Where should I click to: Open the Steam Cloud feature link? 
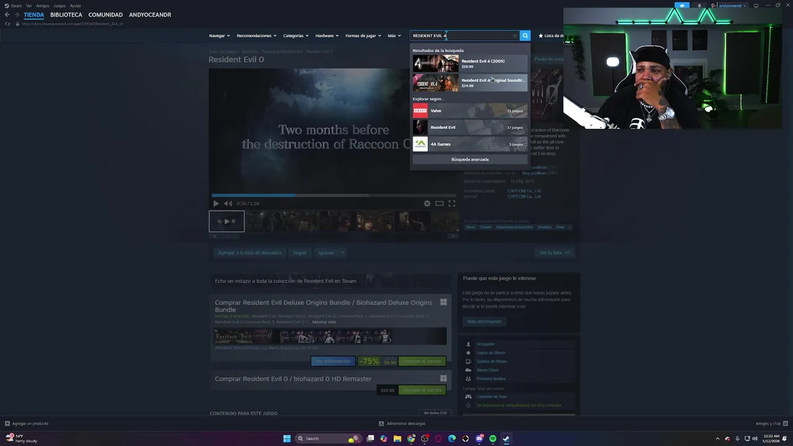(x=488, y=370)
